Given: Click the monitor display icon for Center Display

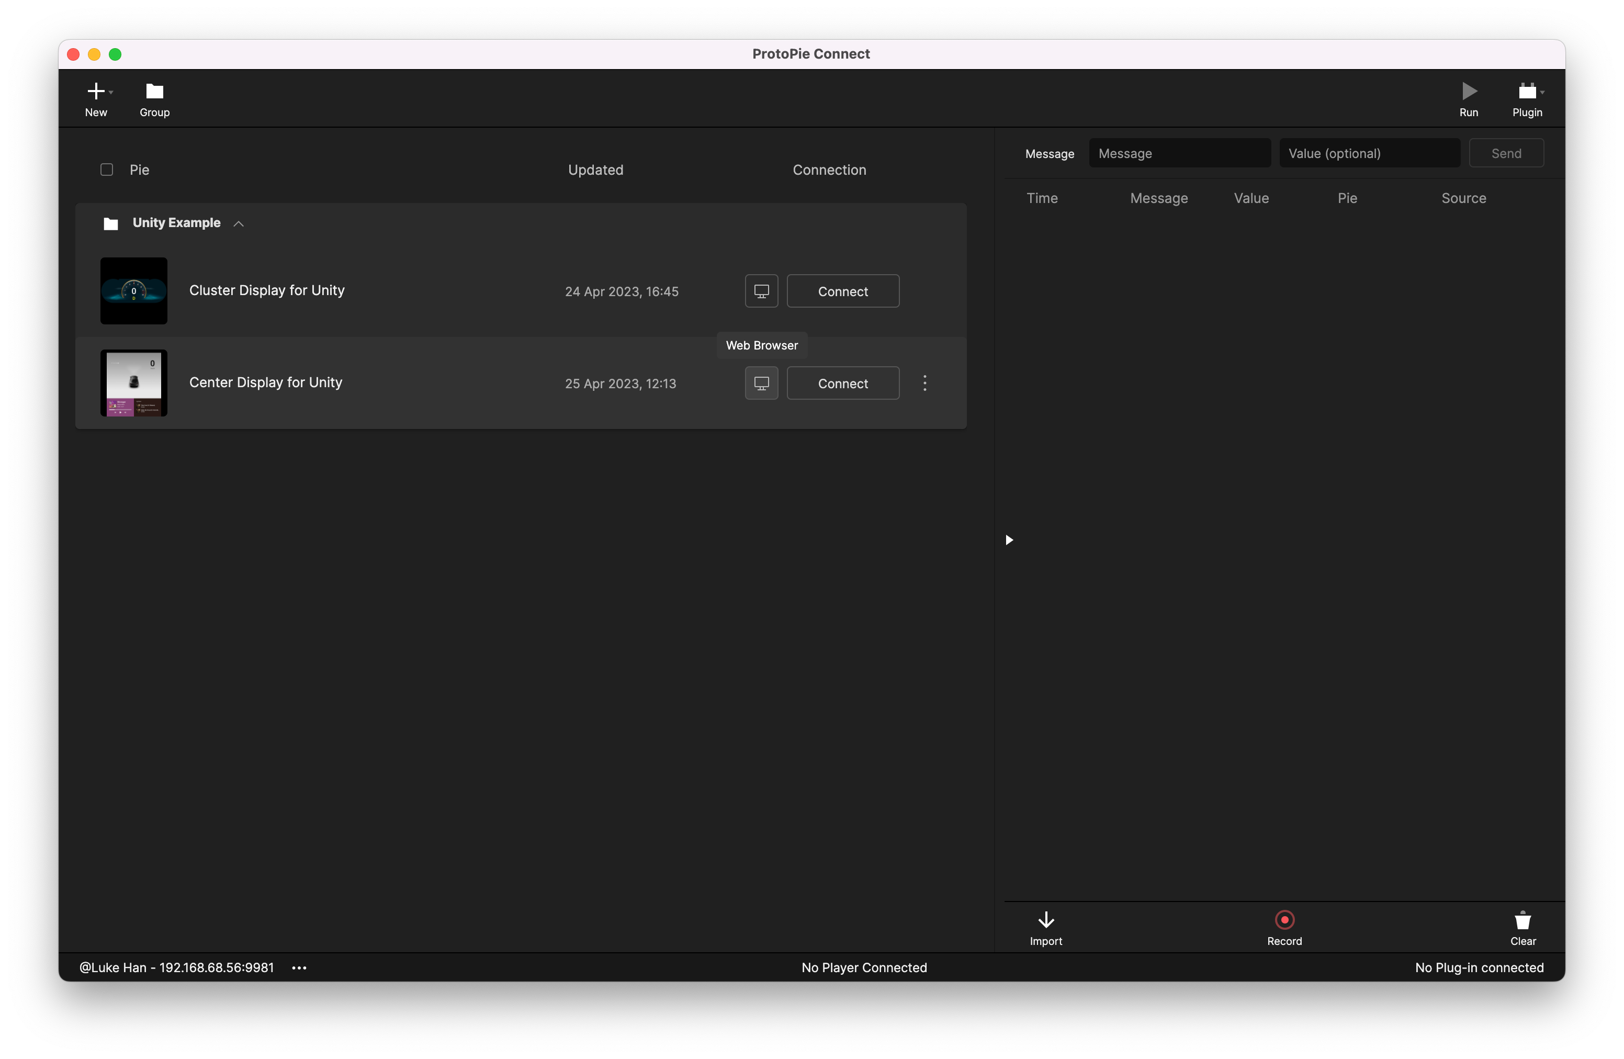Looking at the screenshot, I should point(761,382).
